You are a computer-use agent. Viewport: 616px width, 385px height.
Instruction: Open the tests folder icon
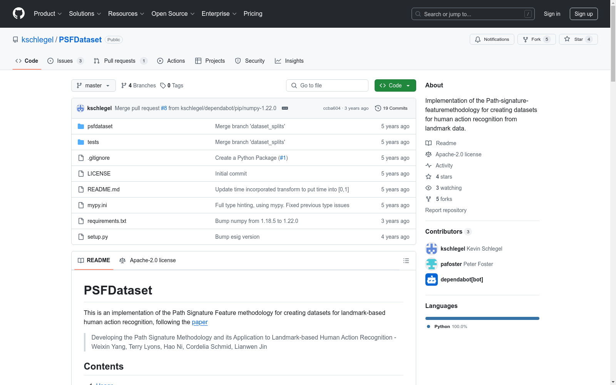[81, 142]
